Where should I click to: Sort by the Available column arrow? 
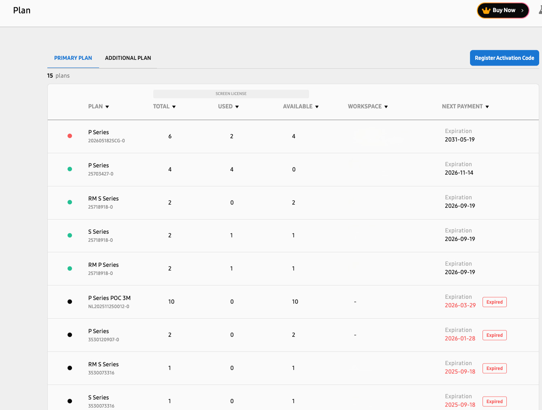point(317,107)
